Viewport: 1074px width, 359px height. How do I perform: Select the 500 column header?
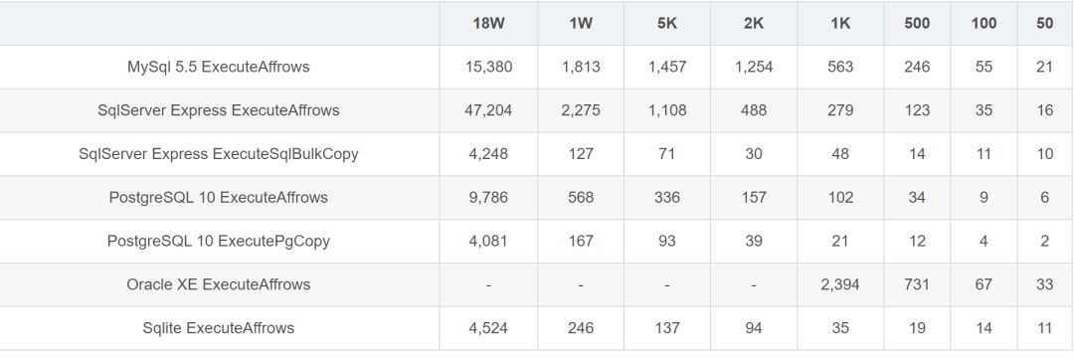click(x=917, y=23)
